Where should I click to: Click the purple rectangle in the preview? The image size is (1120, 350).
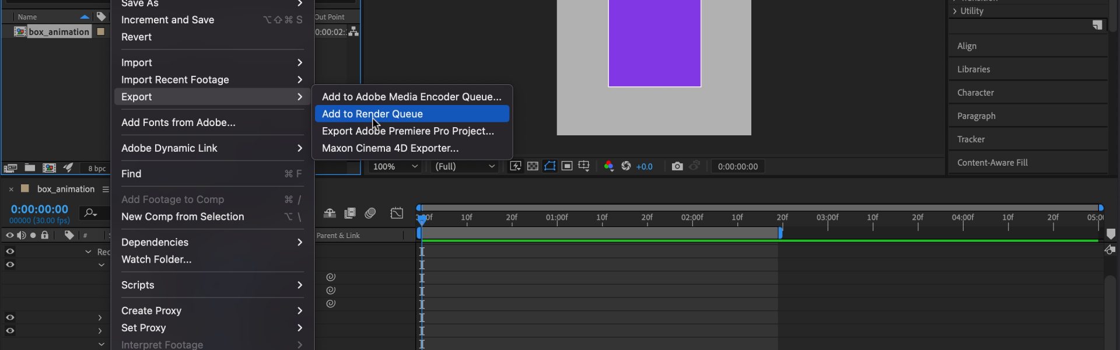(x=654, y=44)
